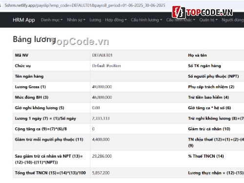Open the HRM App home link
244x183 pixels.
coord(24,20)
